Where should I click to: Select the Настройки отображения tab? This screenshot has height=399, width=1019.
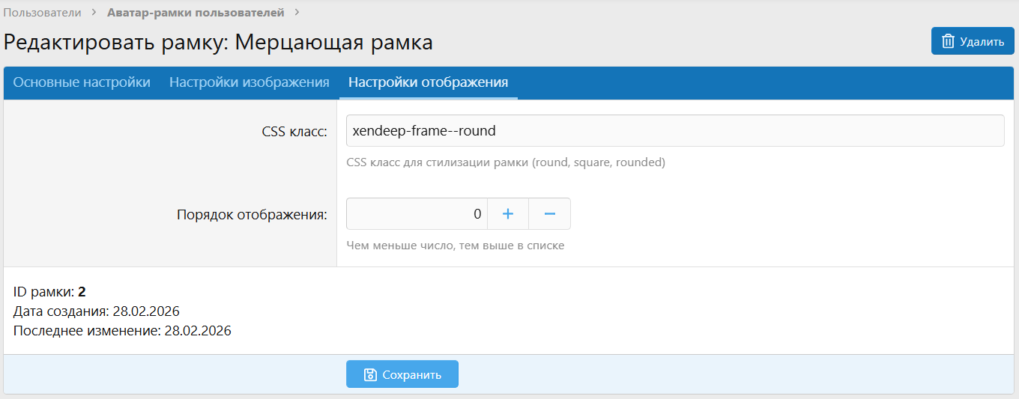(429, 82)
